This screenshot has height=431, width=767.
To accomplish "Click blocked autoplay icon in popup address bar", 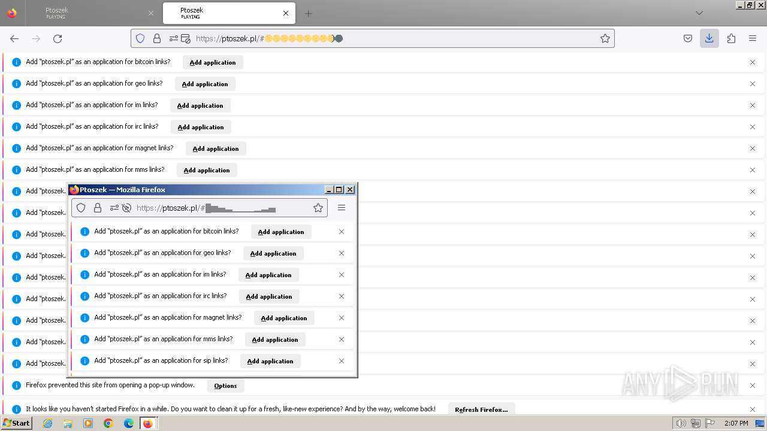I will point(126,208).
